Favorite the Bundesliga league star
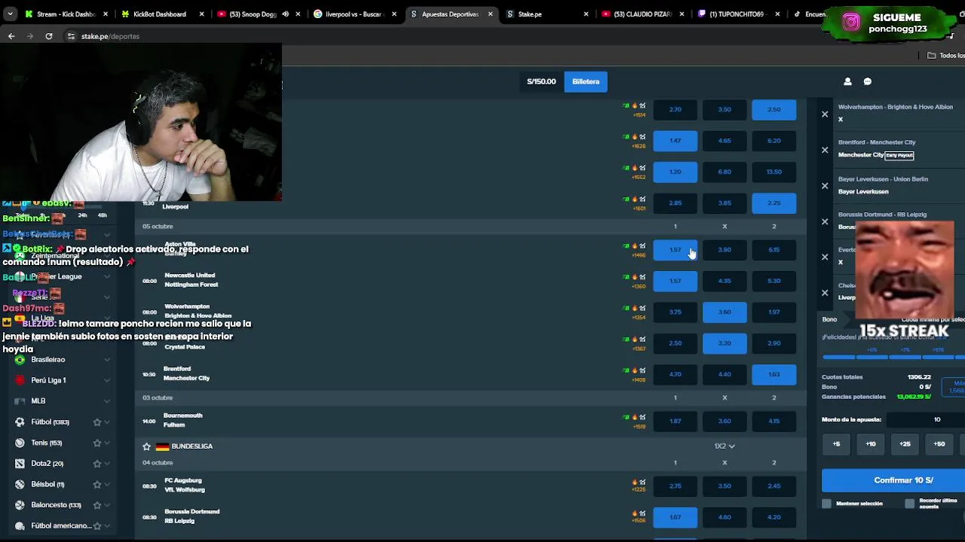 [x=147, y=446]
